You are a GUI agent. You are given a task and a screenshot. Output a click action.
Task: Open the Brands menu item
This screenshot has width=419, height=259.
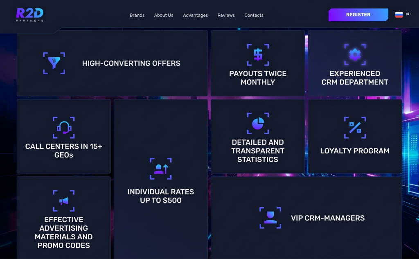(137, 15)
